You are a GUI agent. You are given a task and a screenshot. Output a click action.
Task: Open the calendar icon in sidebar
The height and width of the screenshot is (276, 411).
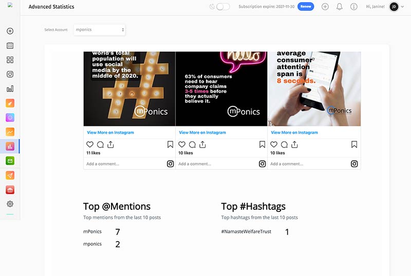10,45
